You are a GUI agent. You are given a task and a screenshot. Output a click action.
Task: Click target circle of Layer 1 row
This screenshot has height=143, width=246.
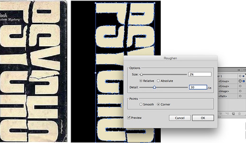(240, 76)
